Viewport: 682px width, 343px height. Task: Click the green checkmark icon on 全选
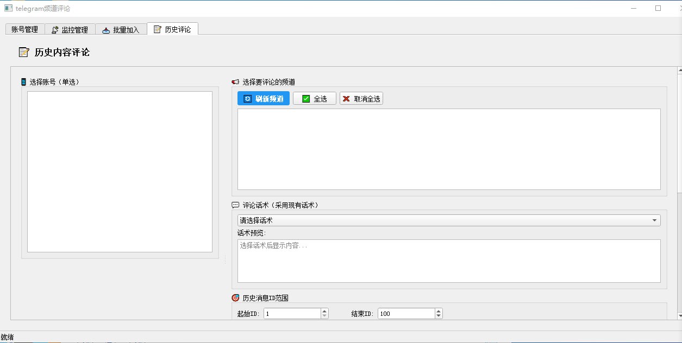[305, 99]
